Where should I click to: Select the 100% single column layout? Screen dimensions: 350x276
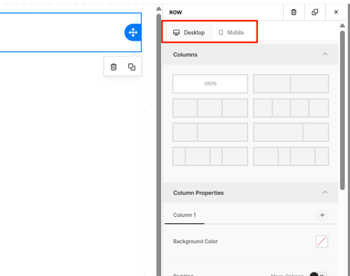210,83
